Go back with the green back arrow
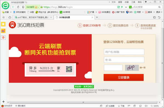The height and width of the screenshot is (108, 164). click(x=13, y=7)
